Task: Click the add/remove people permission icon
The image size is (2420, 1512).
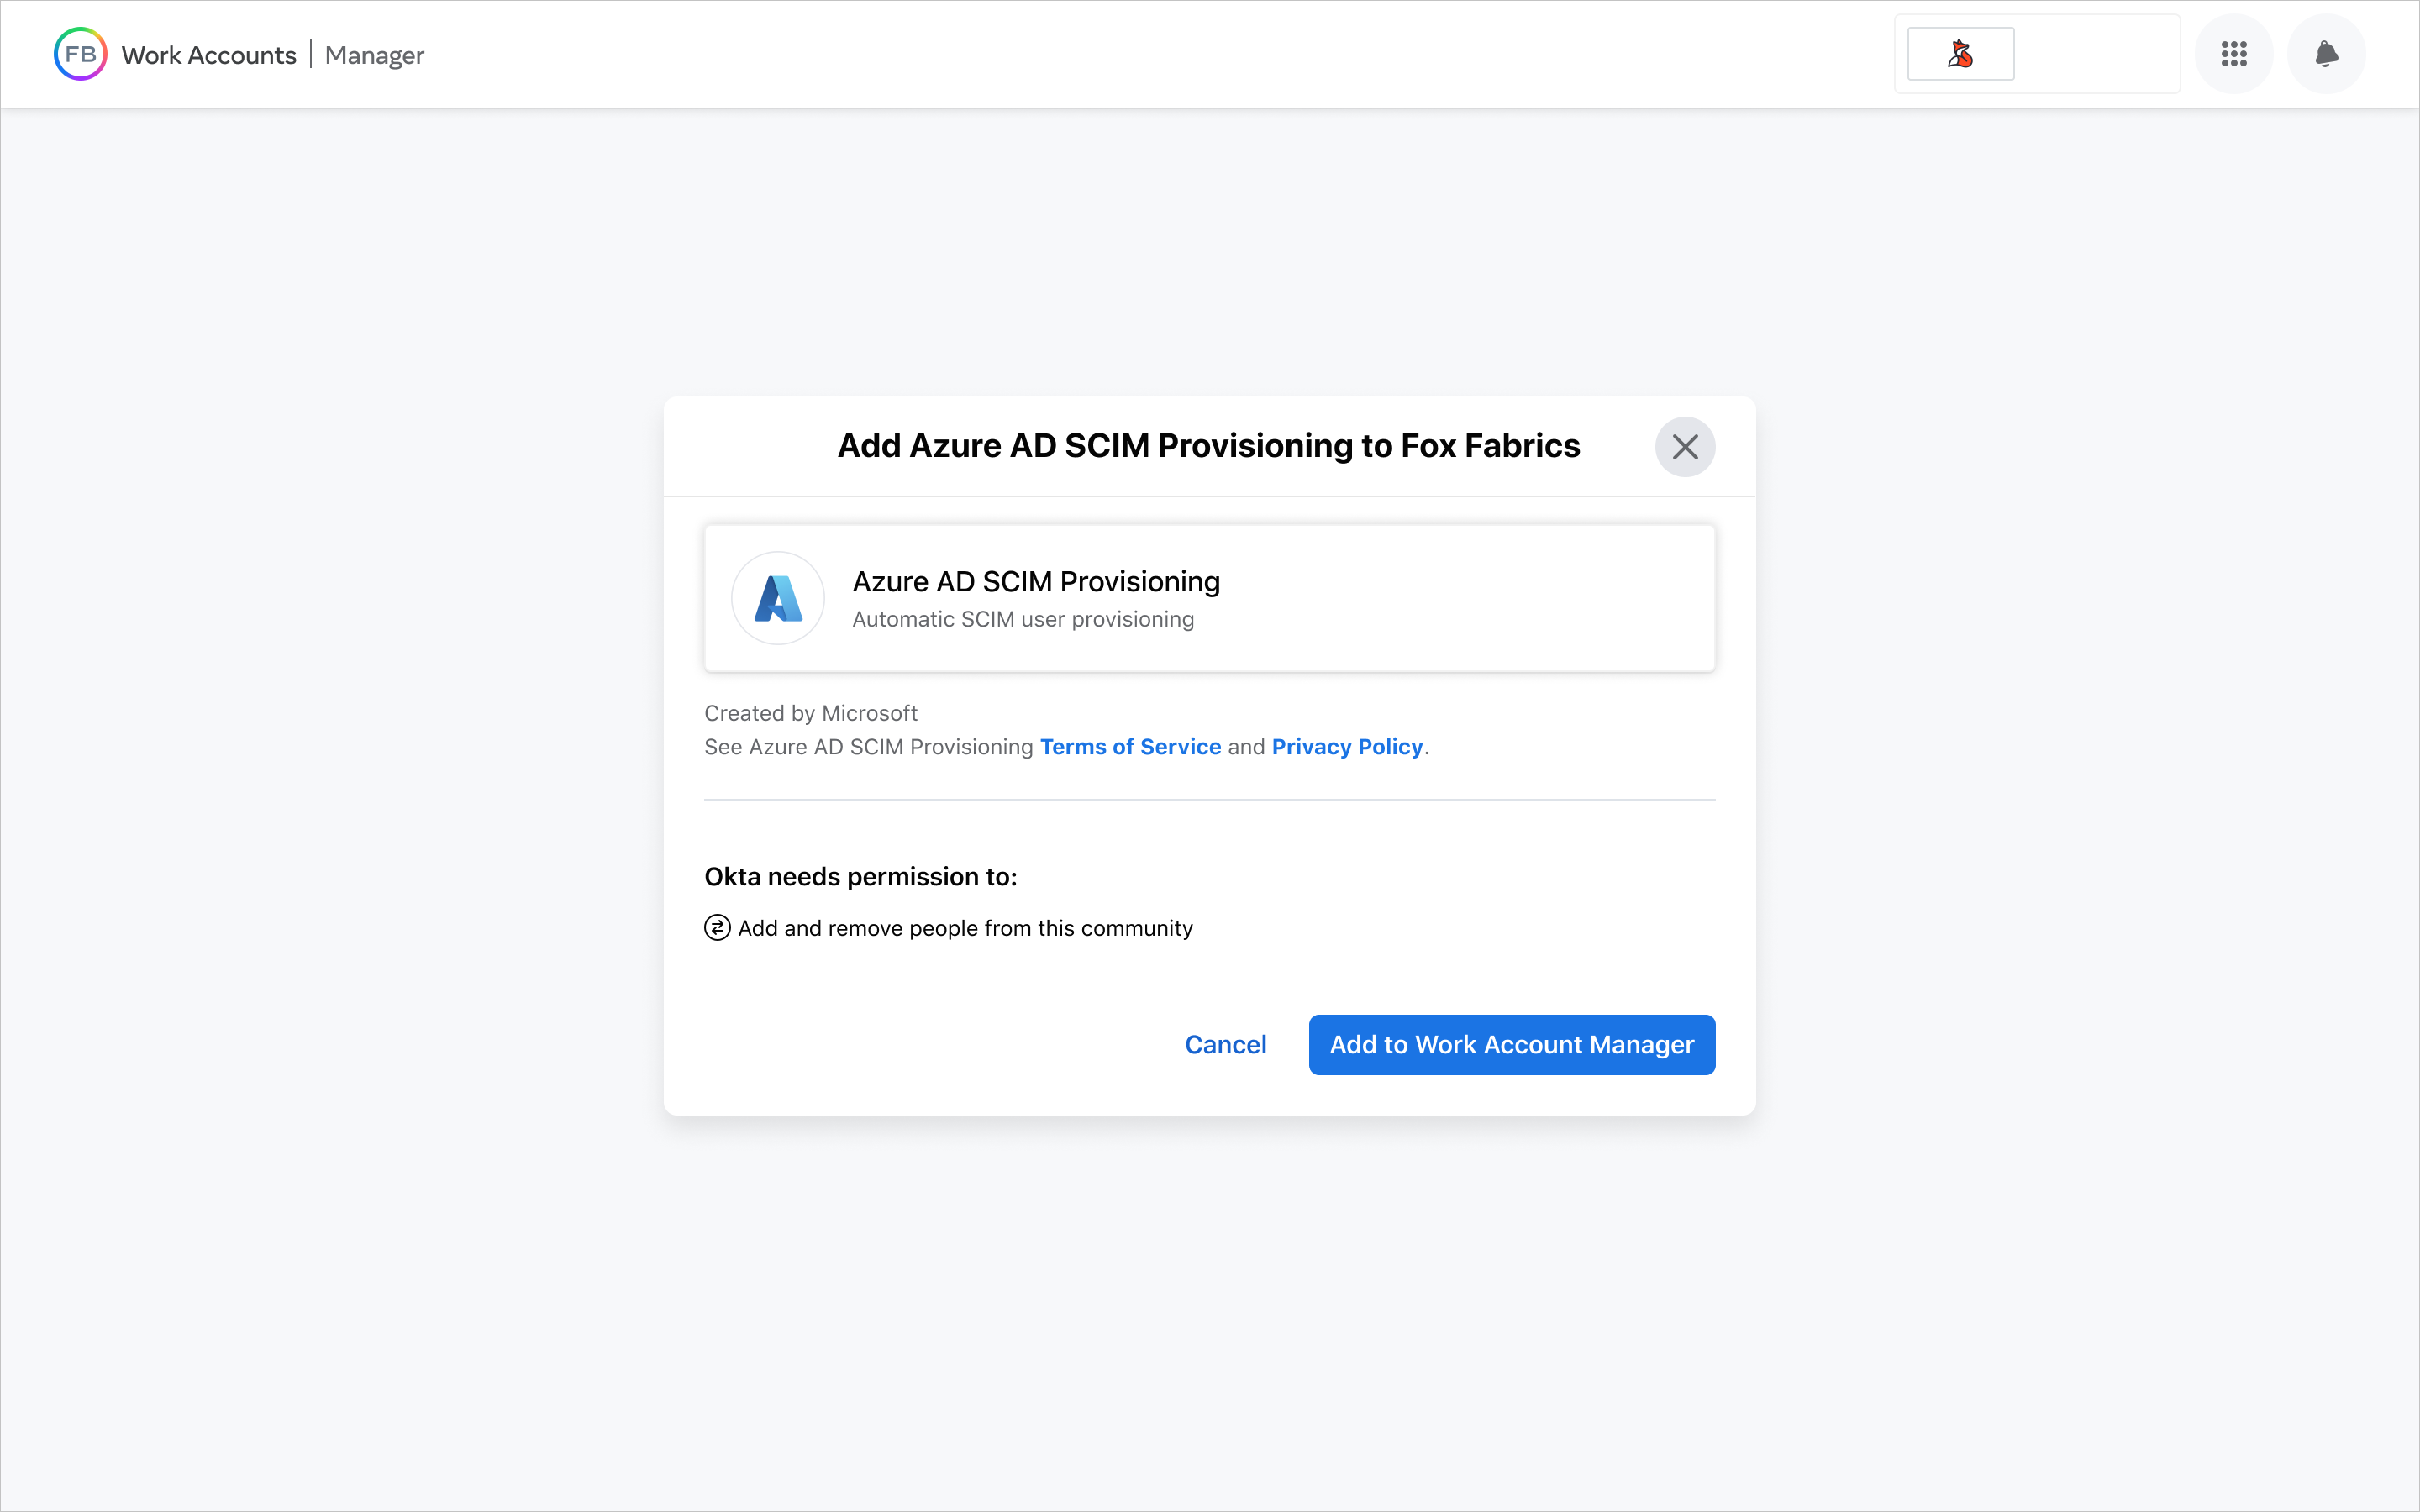Action: (x=716, y=927)
